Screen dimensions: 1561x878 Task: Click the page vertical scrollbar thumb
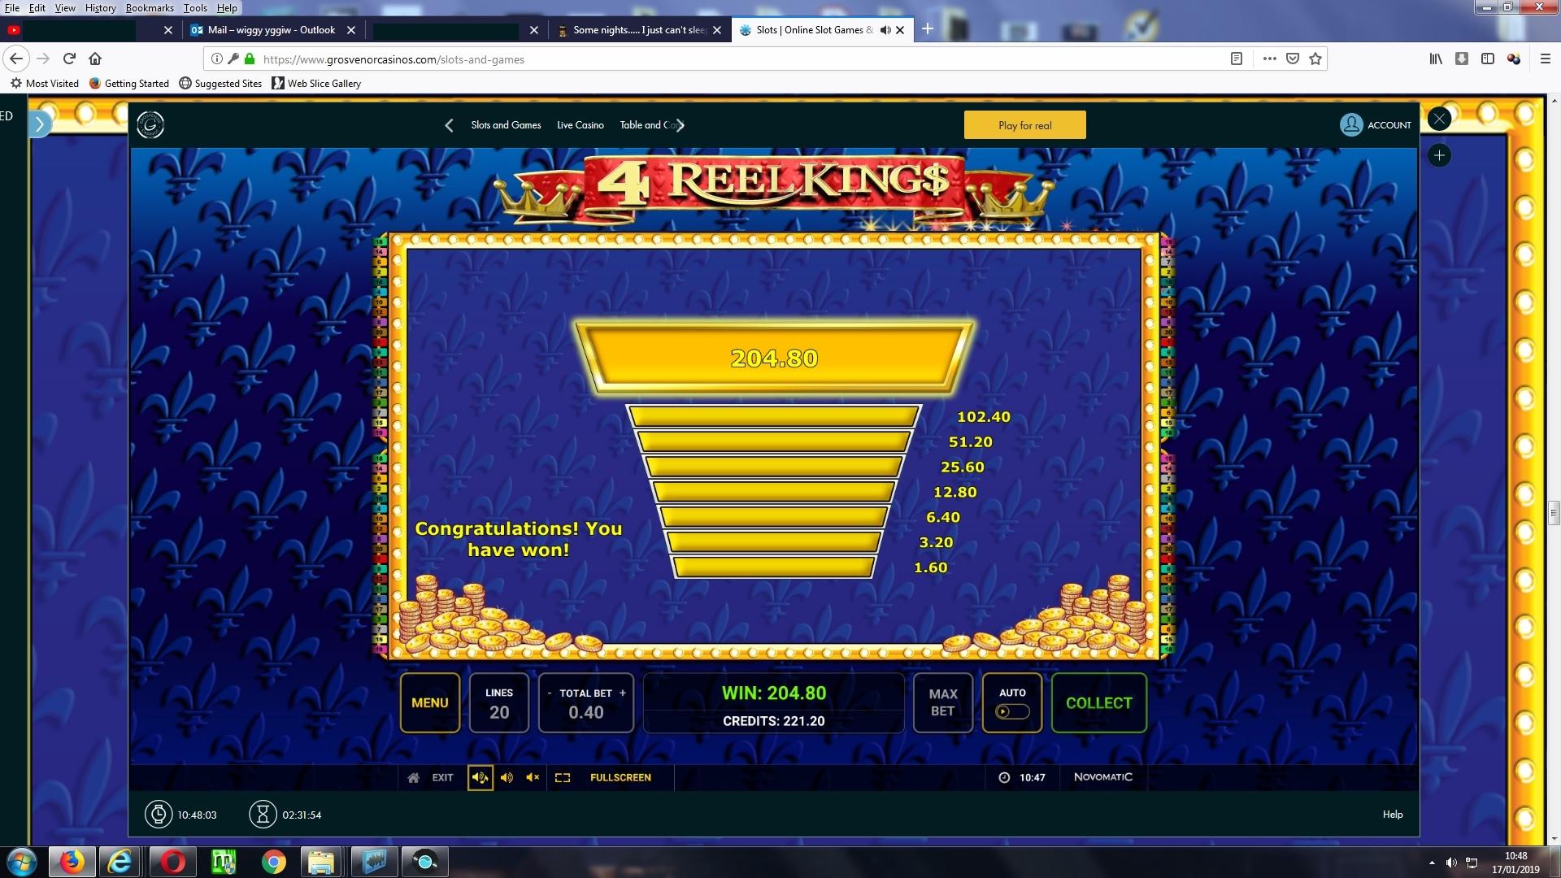coord(1554,512)
